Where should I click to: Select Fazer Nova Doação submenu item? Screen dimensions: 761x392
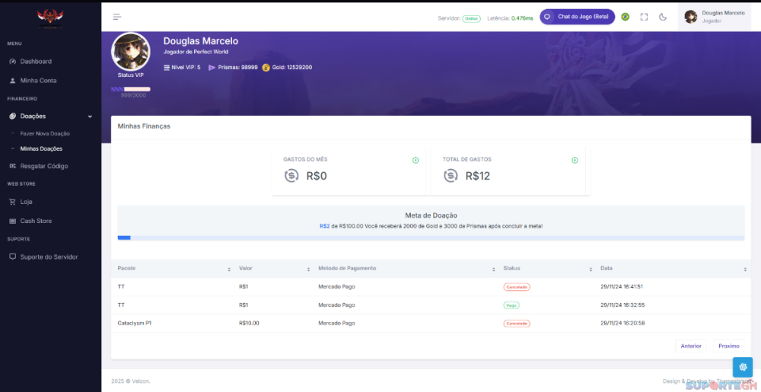45,133
